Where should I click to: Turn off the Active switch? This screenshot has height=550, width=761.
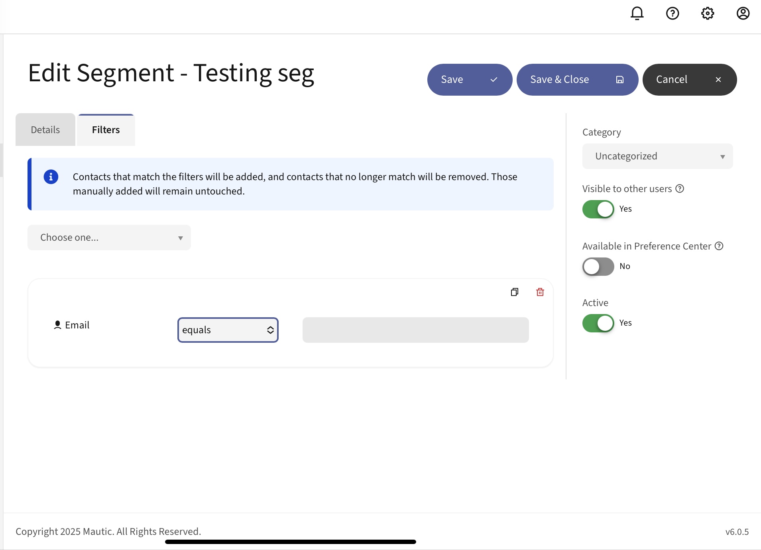598,323
